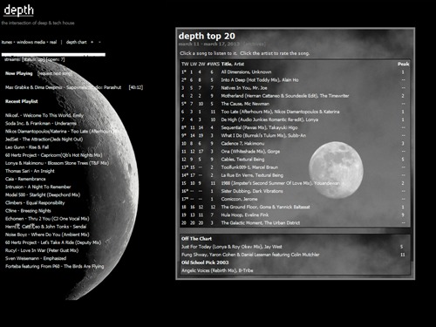Click request next song link
The width and height of the screenshot is (436, 327).
tap(54, 73)
